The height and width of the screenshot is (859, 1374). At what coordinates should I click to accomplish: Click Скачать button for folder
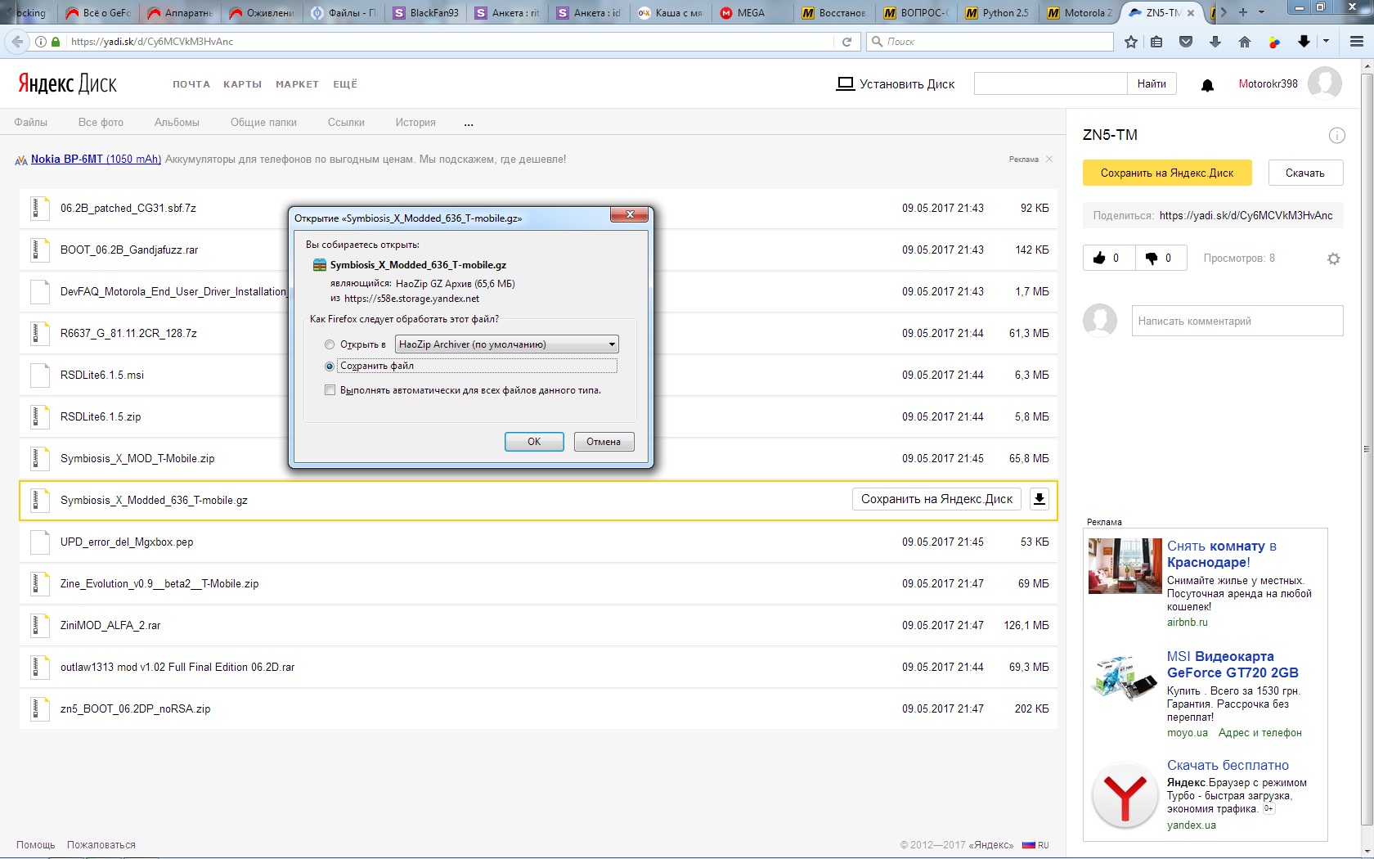1305,173
